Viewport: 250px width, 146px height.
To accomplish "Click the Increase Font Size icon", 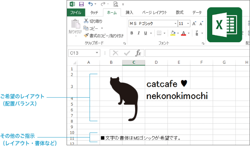I will 194,23.
